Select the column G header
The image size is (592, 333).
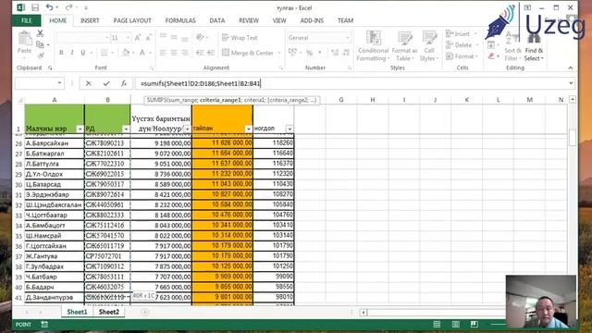(x=341, y=100)
